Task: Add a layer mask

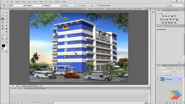Action: click(166, 103)
